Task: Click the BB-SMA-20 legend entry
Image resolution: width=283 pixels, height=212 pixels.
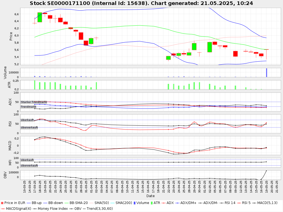Action: click(x=76, y=203)
